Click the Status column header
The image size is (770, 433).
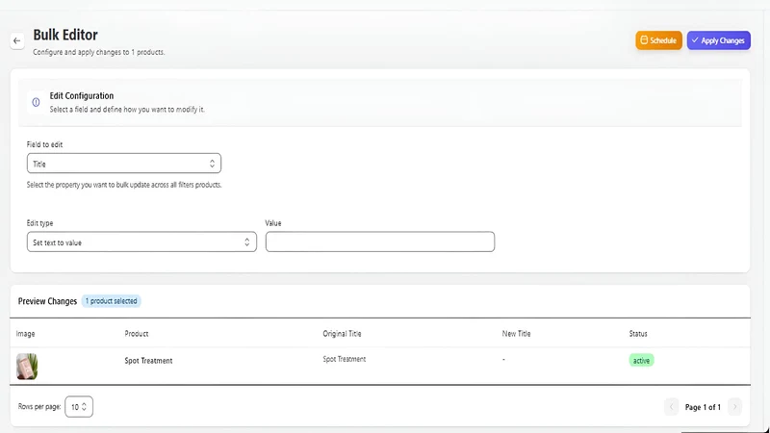click(x=638, y=333)
